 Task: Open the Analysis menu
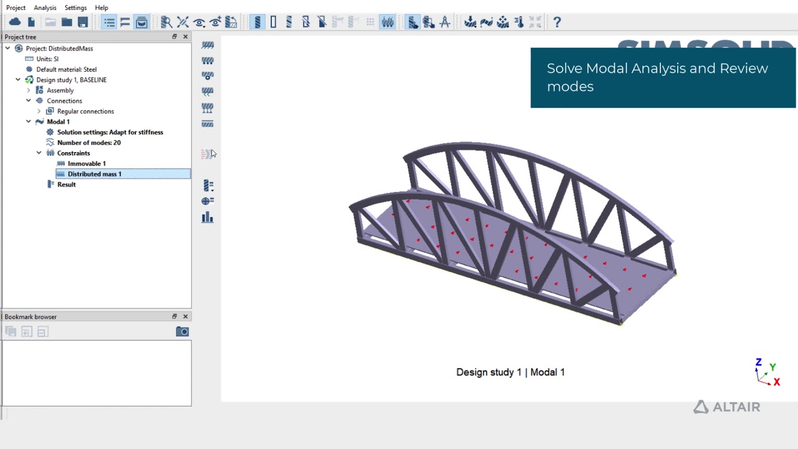point(45,7)
